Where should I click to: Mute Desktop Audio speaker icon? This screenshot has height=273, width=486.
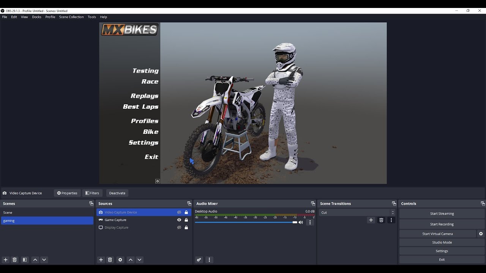(301, 222)
